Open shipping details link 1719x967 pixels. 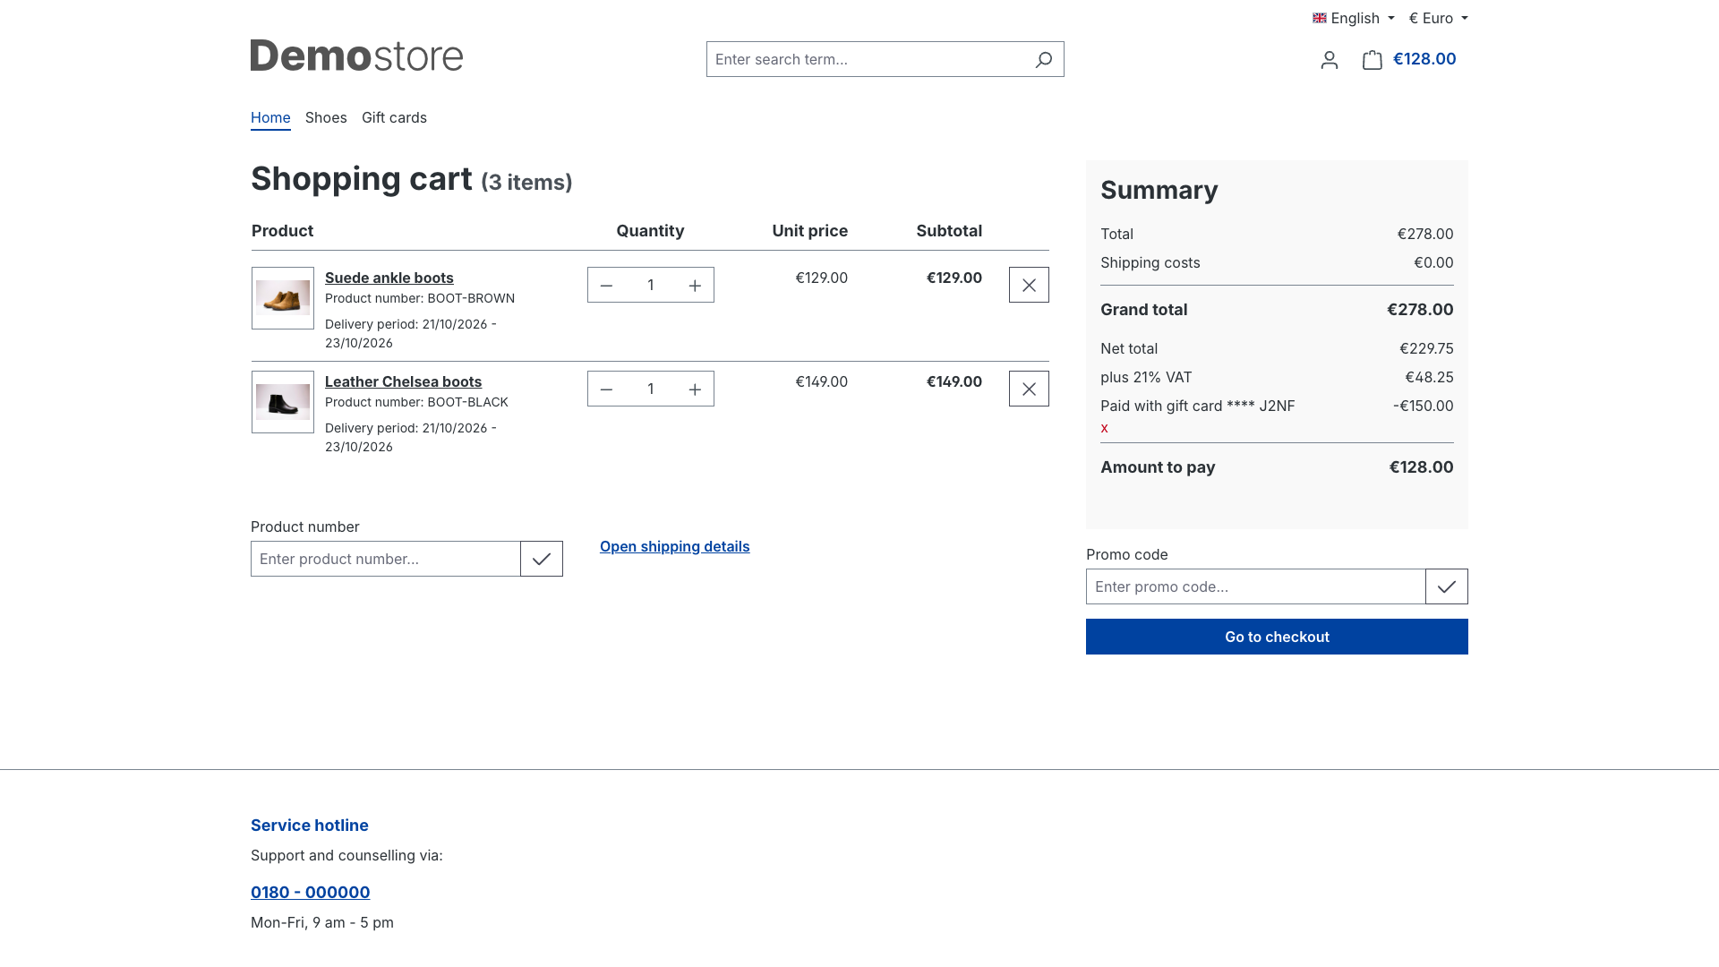(675, 546)
